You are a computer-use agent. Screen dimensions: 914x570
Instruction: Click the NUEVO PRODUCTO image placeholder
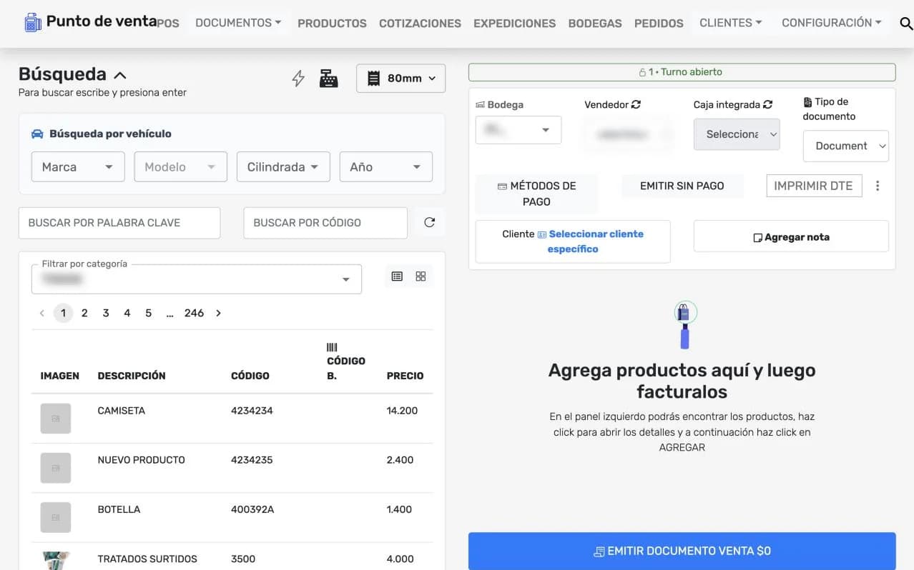56,468
